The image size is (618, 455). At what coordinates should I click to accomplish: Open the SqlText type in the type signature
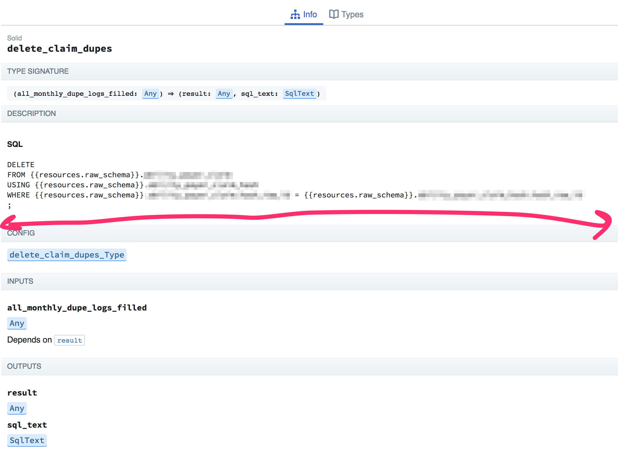point(299,93)
